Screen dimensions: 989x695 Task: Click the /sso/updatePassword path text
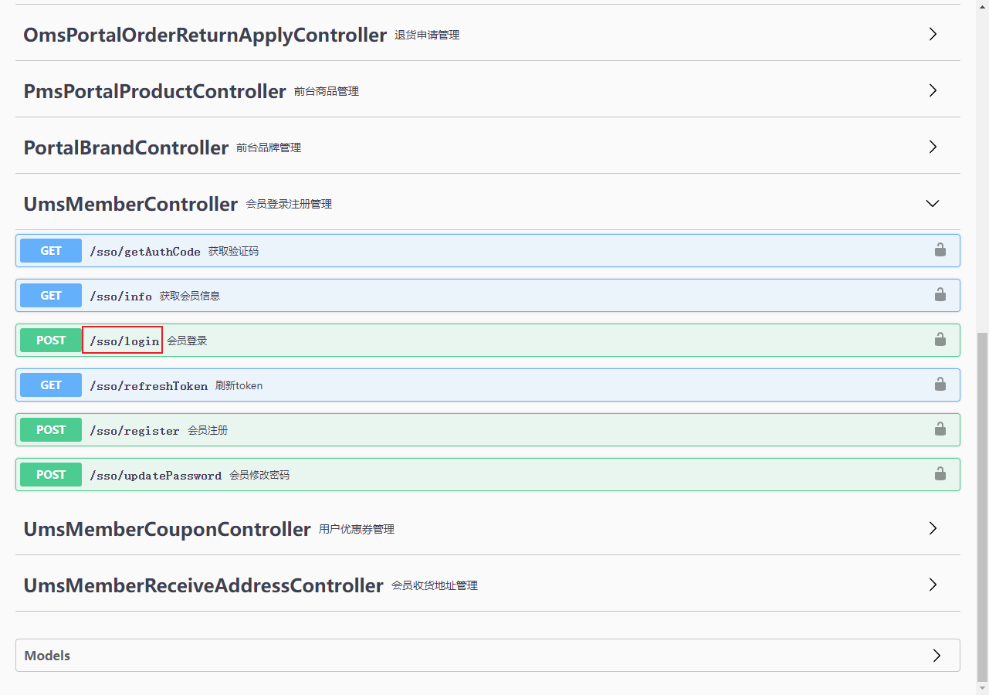155,476
